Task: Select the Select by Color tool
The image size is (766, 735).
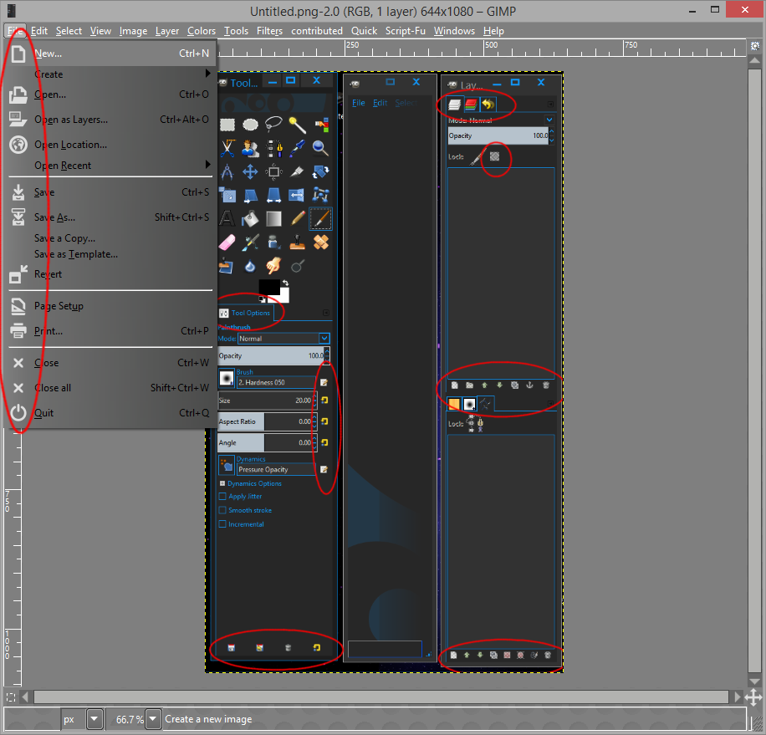Action: (321, 125)
